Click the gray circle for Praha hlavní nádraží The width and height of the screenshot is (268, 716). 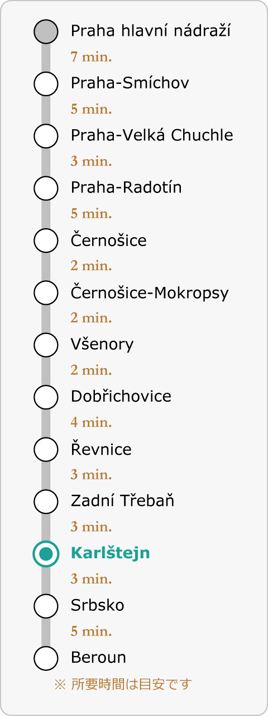coord(46,31)
